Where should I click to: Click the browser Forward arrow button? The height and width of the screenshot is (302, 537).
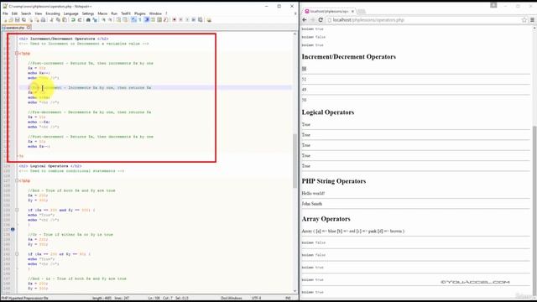click(x=312, y=20)
